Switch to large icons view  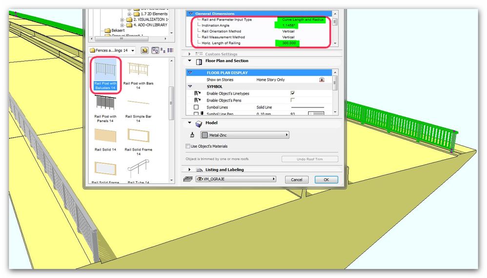(x=155, y=50)
